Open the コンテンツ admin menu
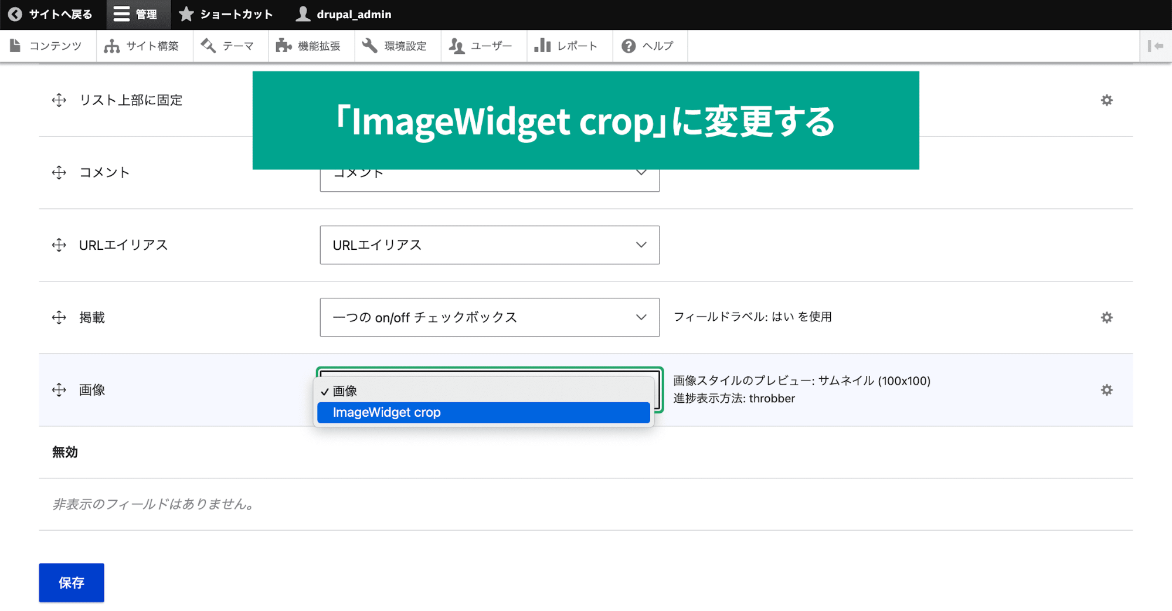 (47, 46)
